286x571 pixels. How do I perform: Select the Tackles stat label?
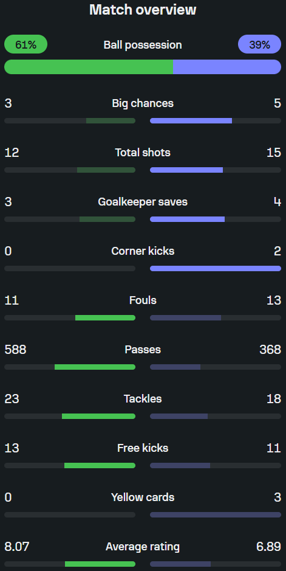pos(143,399)
